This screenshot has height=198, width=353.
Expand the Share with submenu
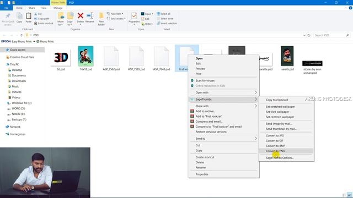[255, 106]
